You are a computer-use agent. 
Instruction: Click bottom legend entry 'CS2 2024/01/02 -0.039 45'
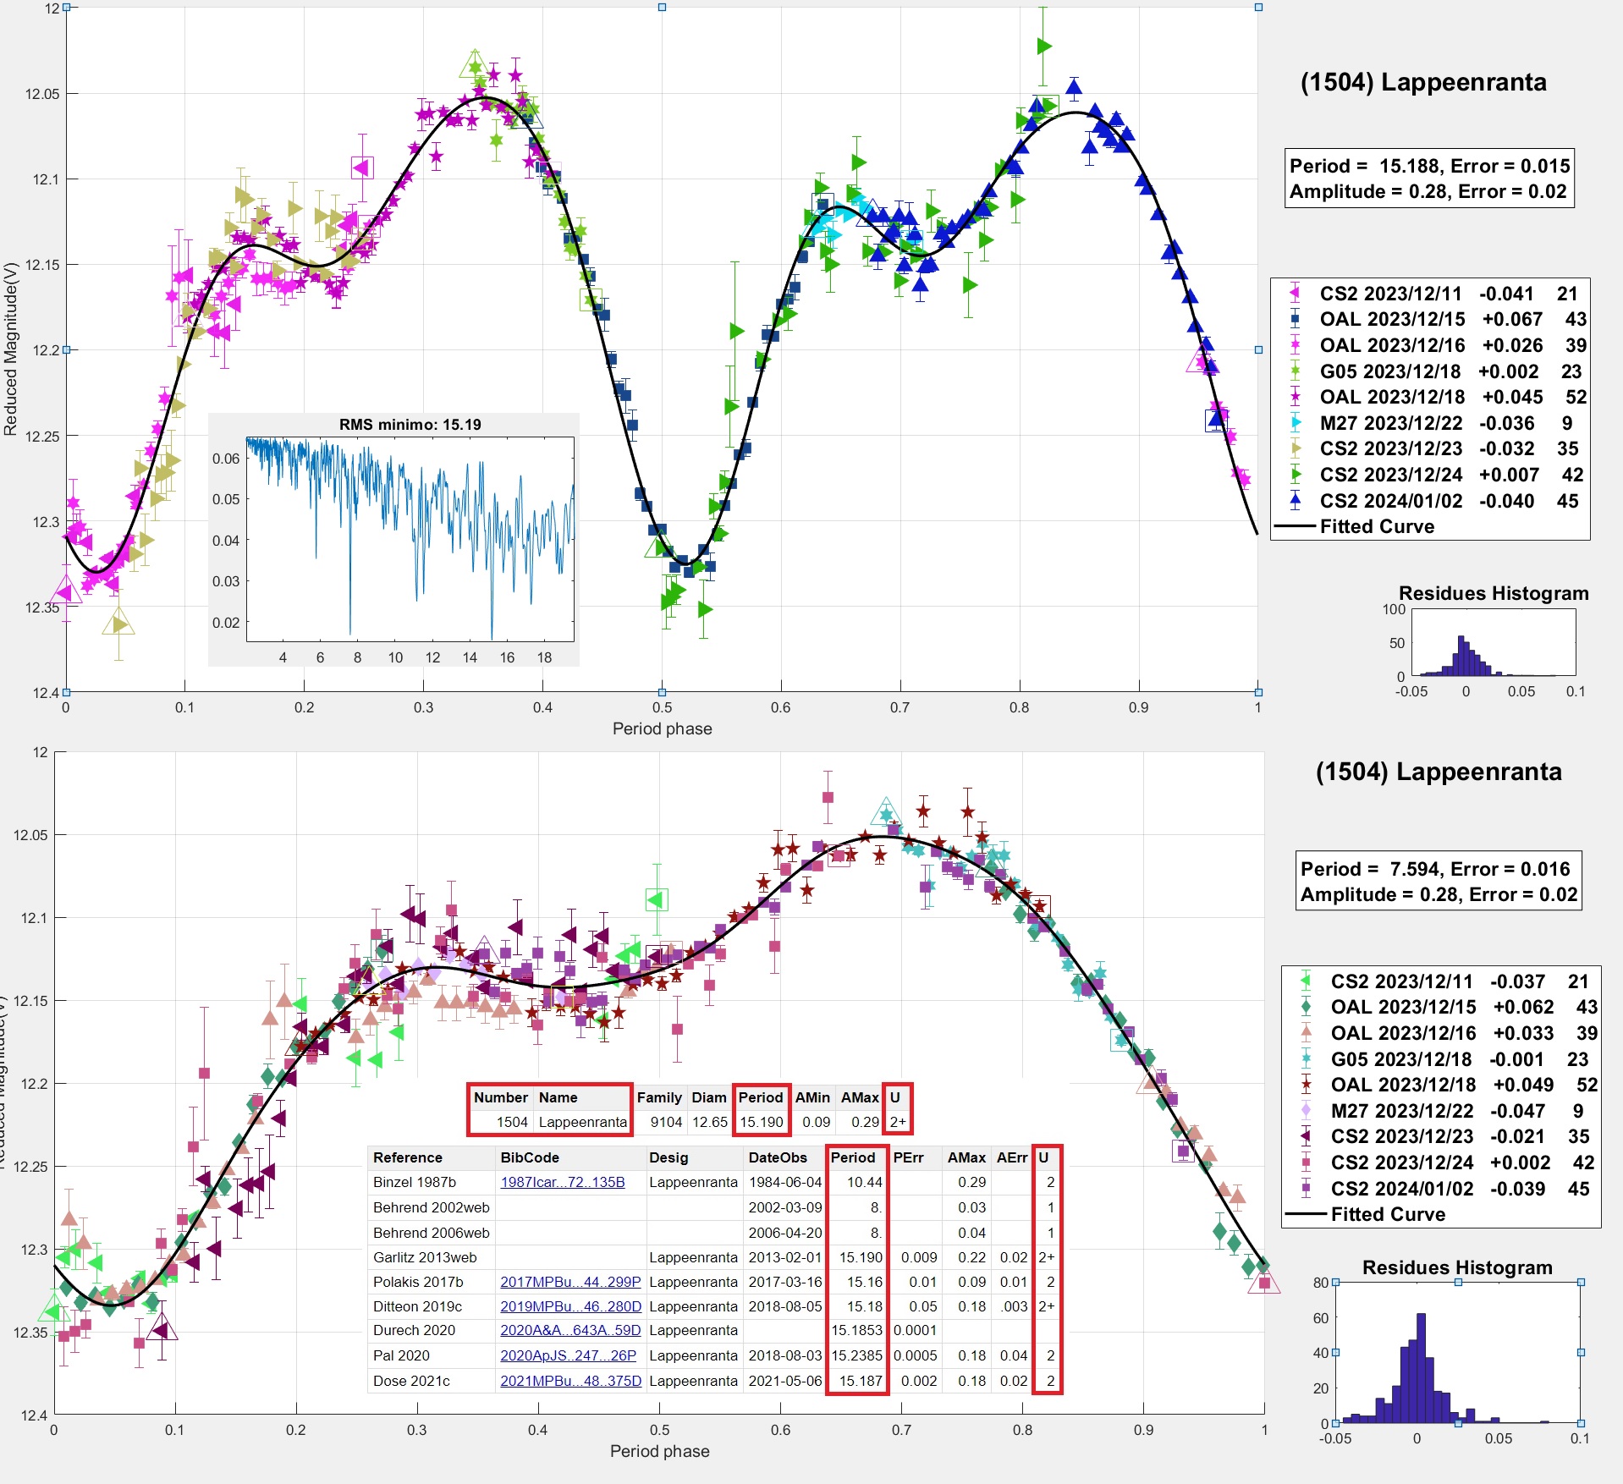(x=1443, y=1189)
